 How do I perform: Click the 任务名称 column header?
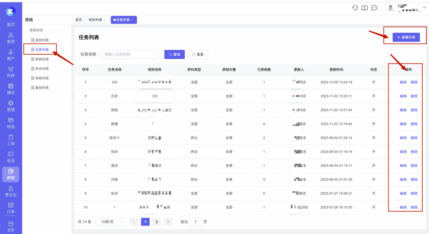(115, 70)
